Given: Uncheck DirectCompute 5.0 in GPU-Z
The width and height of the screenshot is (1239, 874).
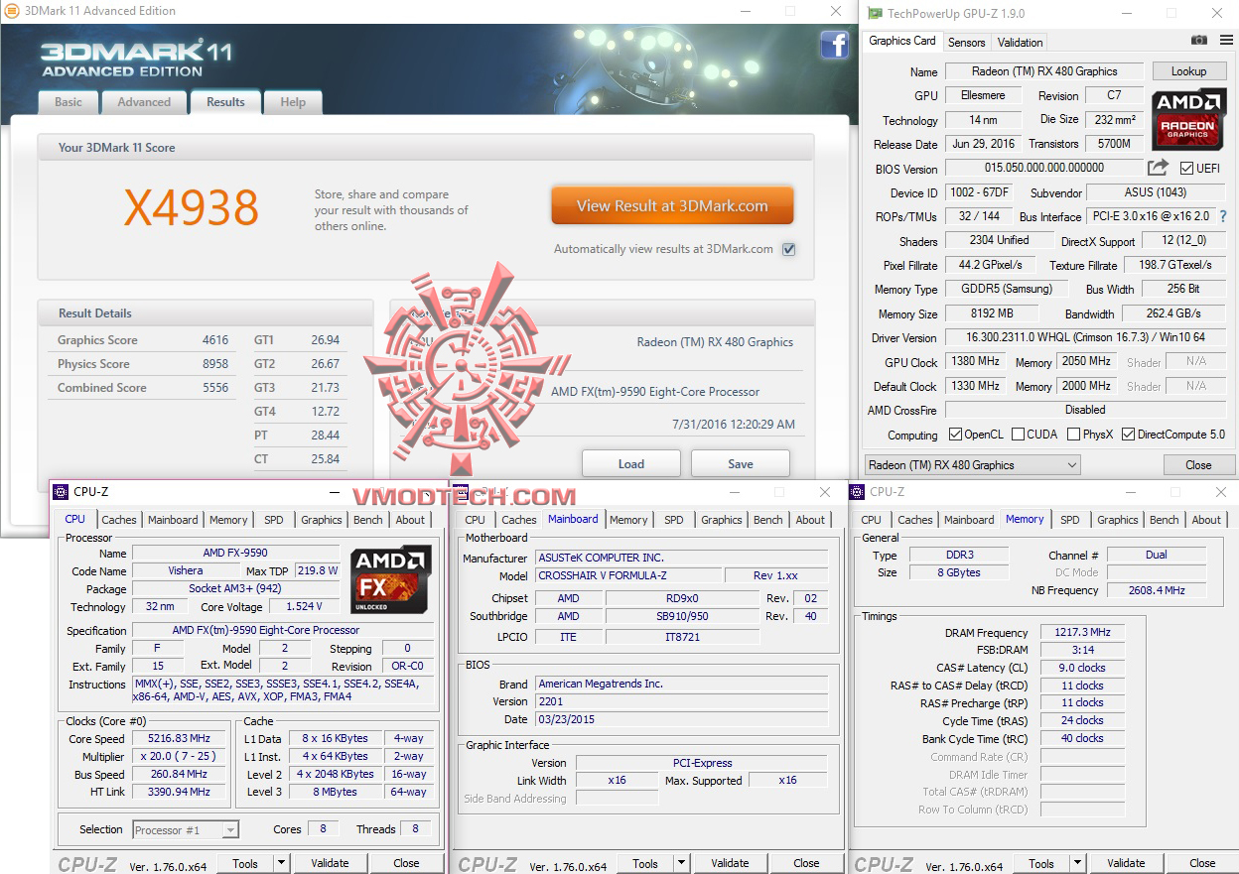Looking at the screenshot, I should [1127, 434].
